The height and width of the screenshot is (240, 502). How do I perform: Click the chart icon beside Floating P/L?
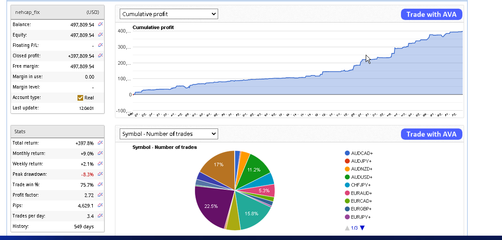100,45
